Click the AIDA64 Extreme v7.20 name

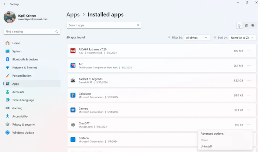(x=93, y=49)
